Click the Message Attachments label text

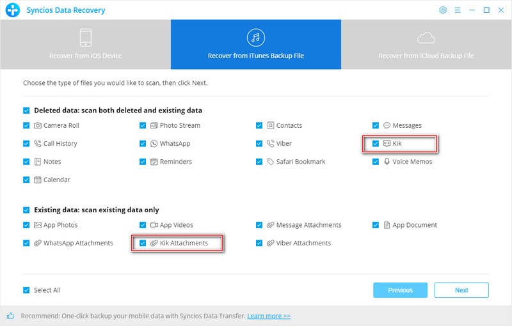(309, 225)
